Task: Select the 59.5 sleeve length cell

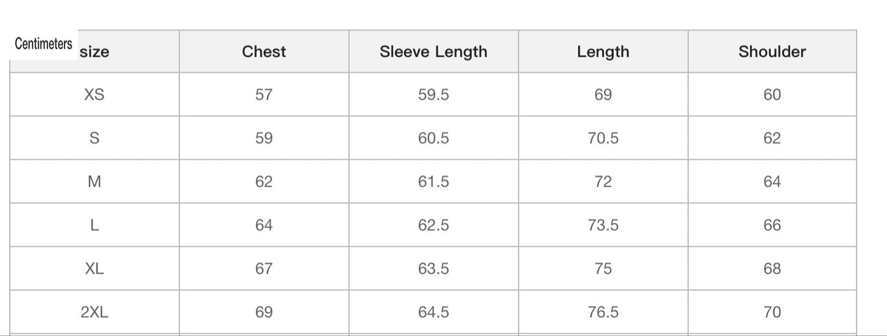Action: 433,94
